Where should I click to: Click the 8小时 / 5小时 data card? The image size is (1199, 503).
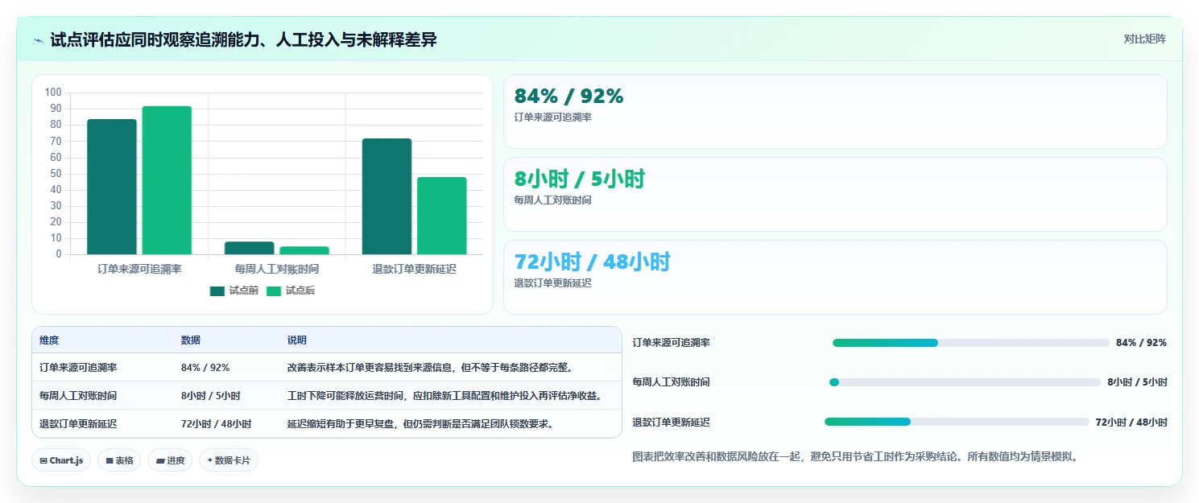pos(835,194)
